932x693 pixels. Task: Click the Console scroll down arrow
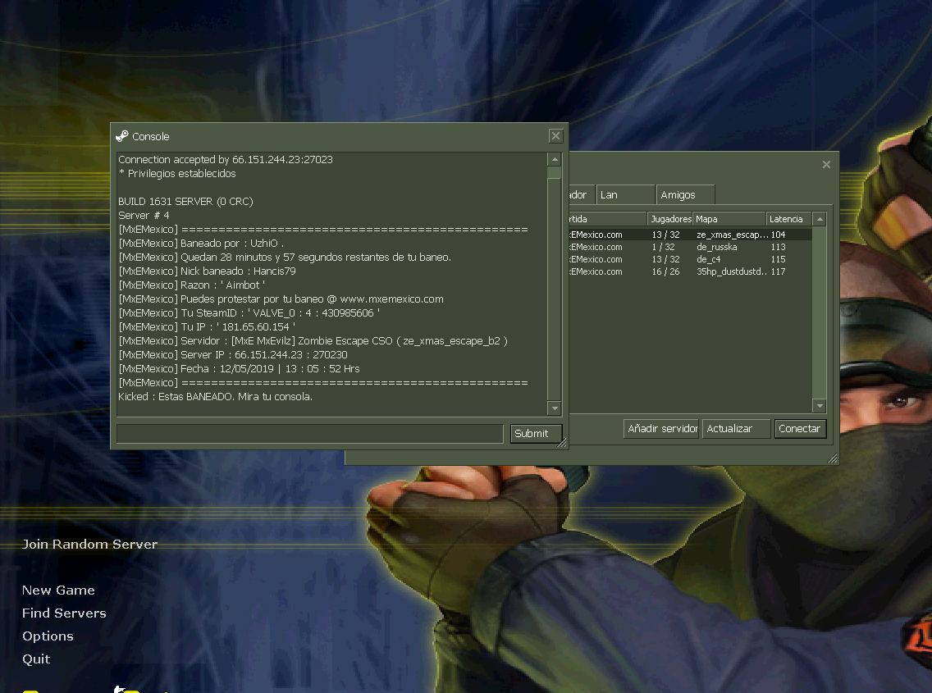tap(555, 408)
